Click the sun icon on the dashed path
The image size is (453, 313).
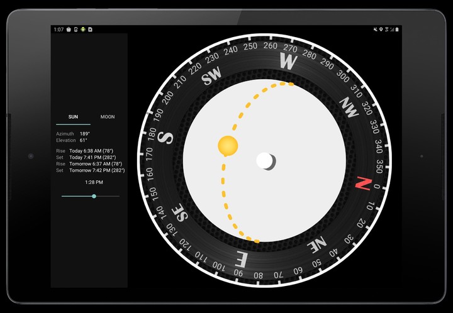pos(228,146)
